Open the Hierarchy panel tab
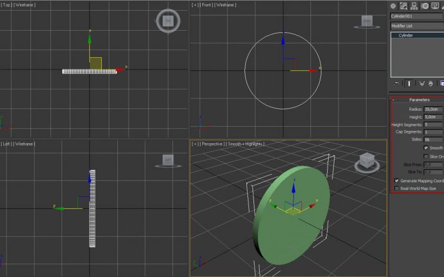The width and height of the screenshot is (444, 277). (414, 6)
